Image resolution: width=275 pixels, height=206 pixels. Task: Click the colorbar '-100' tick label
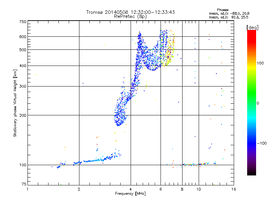click(x=262, y=143)
